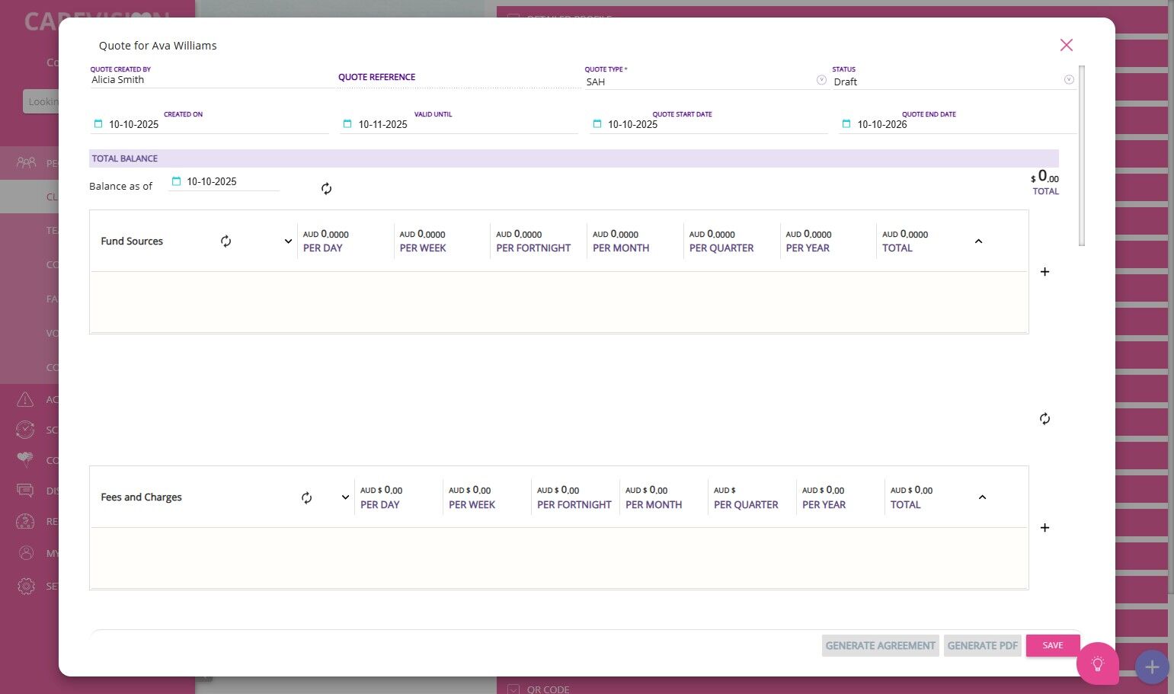Open the Balance as of calendar icon

pos(177,181)
